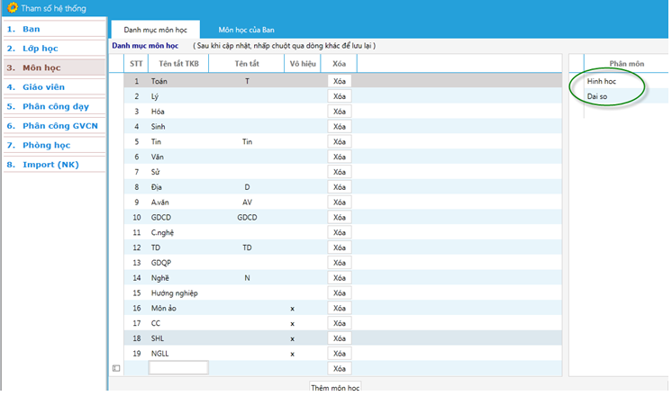Select Hình học in the Phân môn list
Viewport: 672px width, 396px height.
(x=602, y=81)
